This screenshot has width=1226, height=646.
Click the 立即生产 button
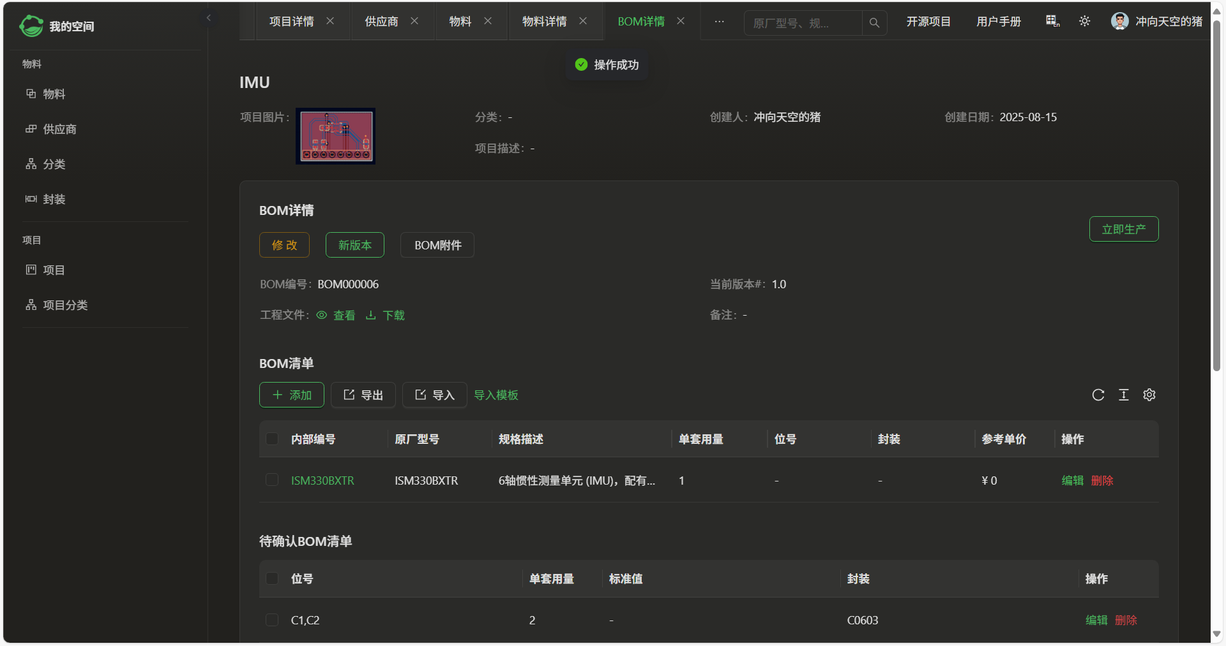1123,230
